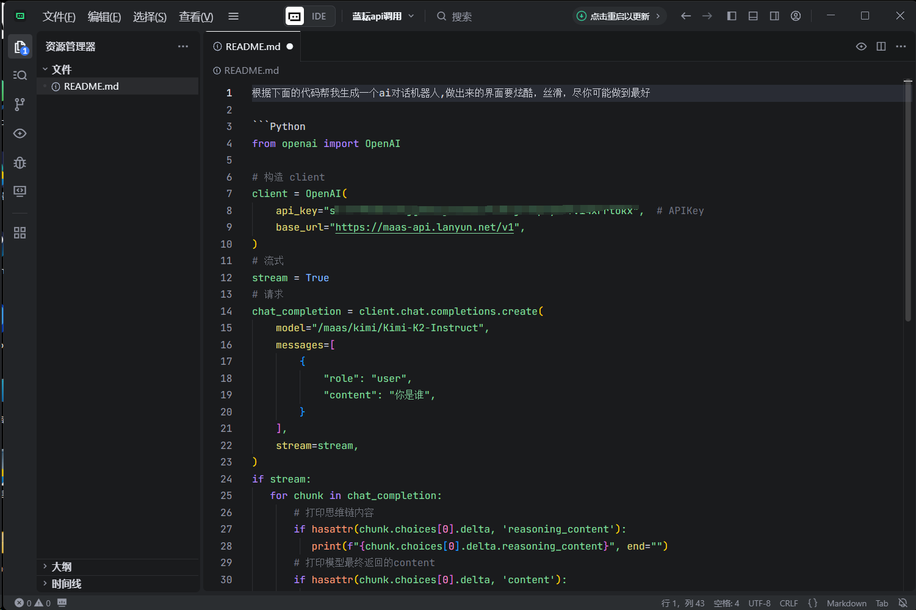Toggle the secondary side bar layout icon
The width and height of the screenshot is (916, 610).
(x=774, y=16)
